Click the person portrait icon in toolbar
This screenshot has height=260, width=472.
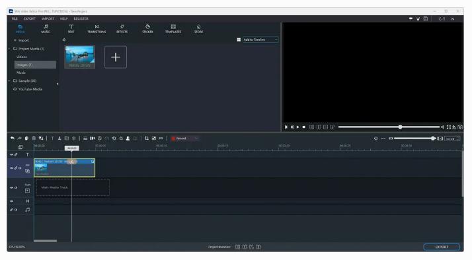128,139
